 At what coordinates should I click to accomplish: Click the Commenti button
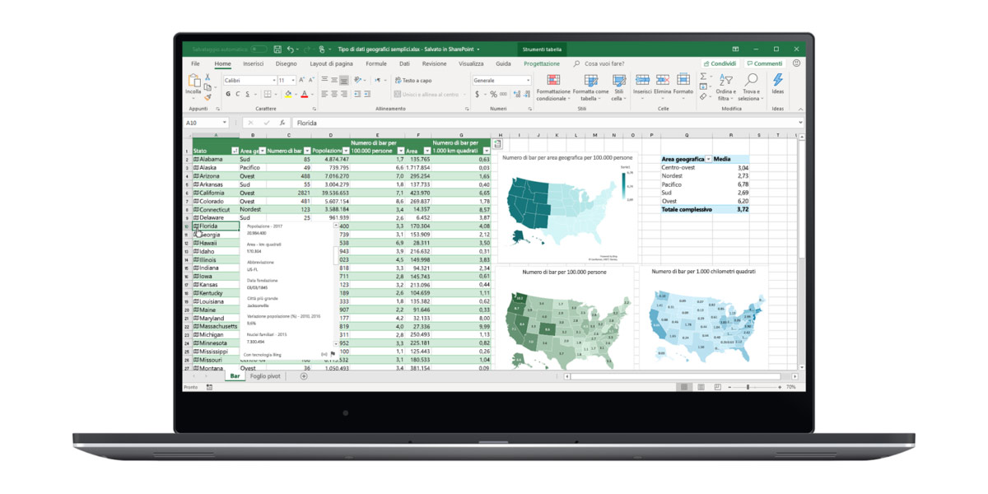pos(765,63)
